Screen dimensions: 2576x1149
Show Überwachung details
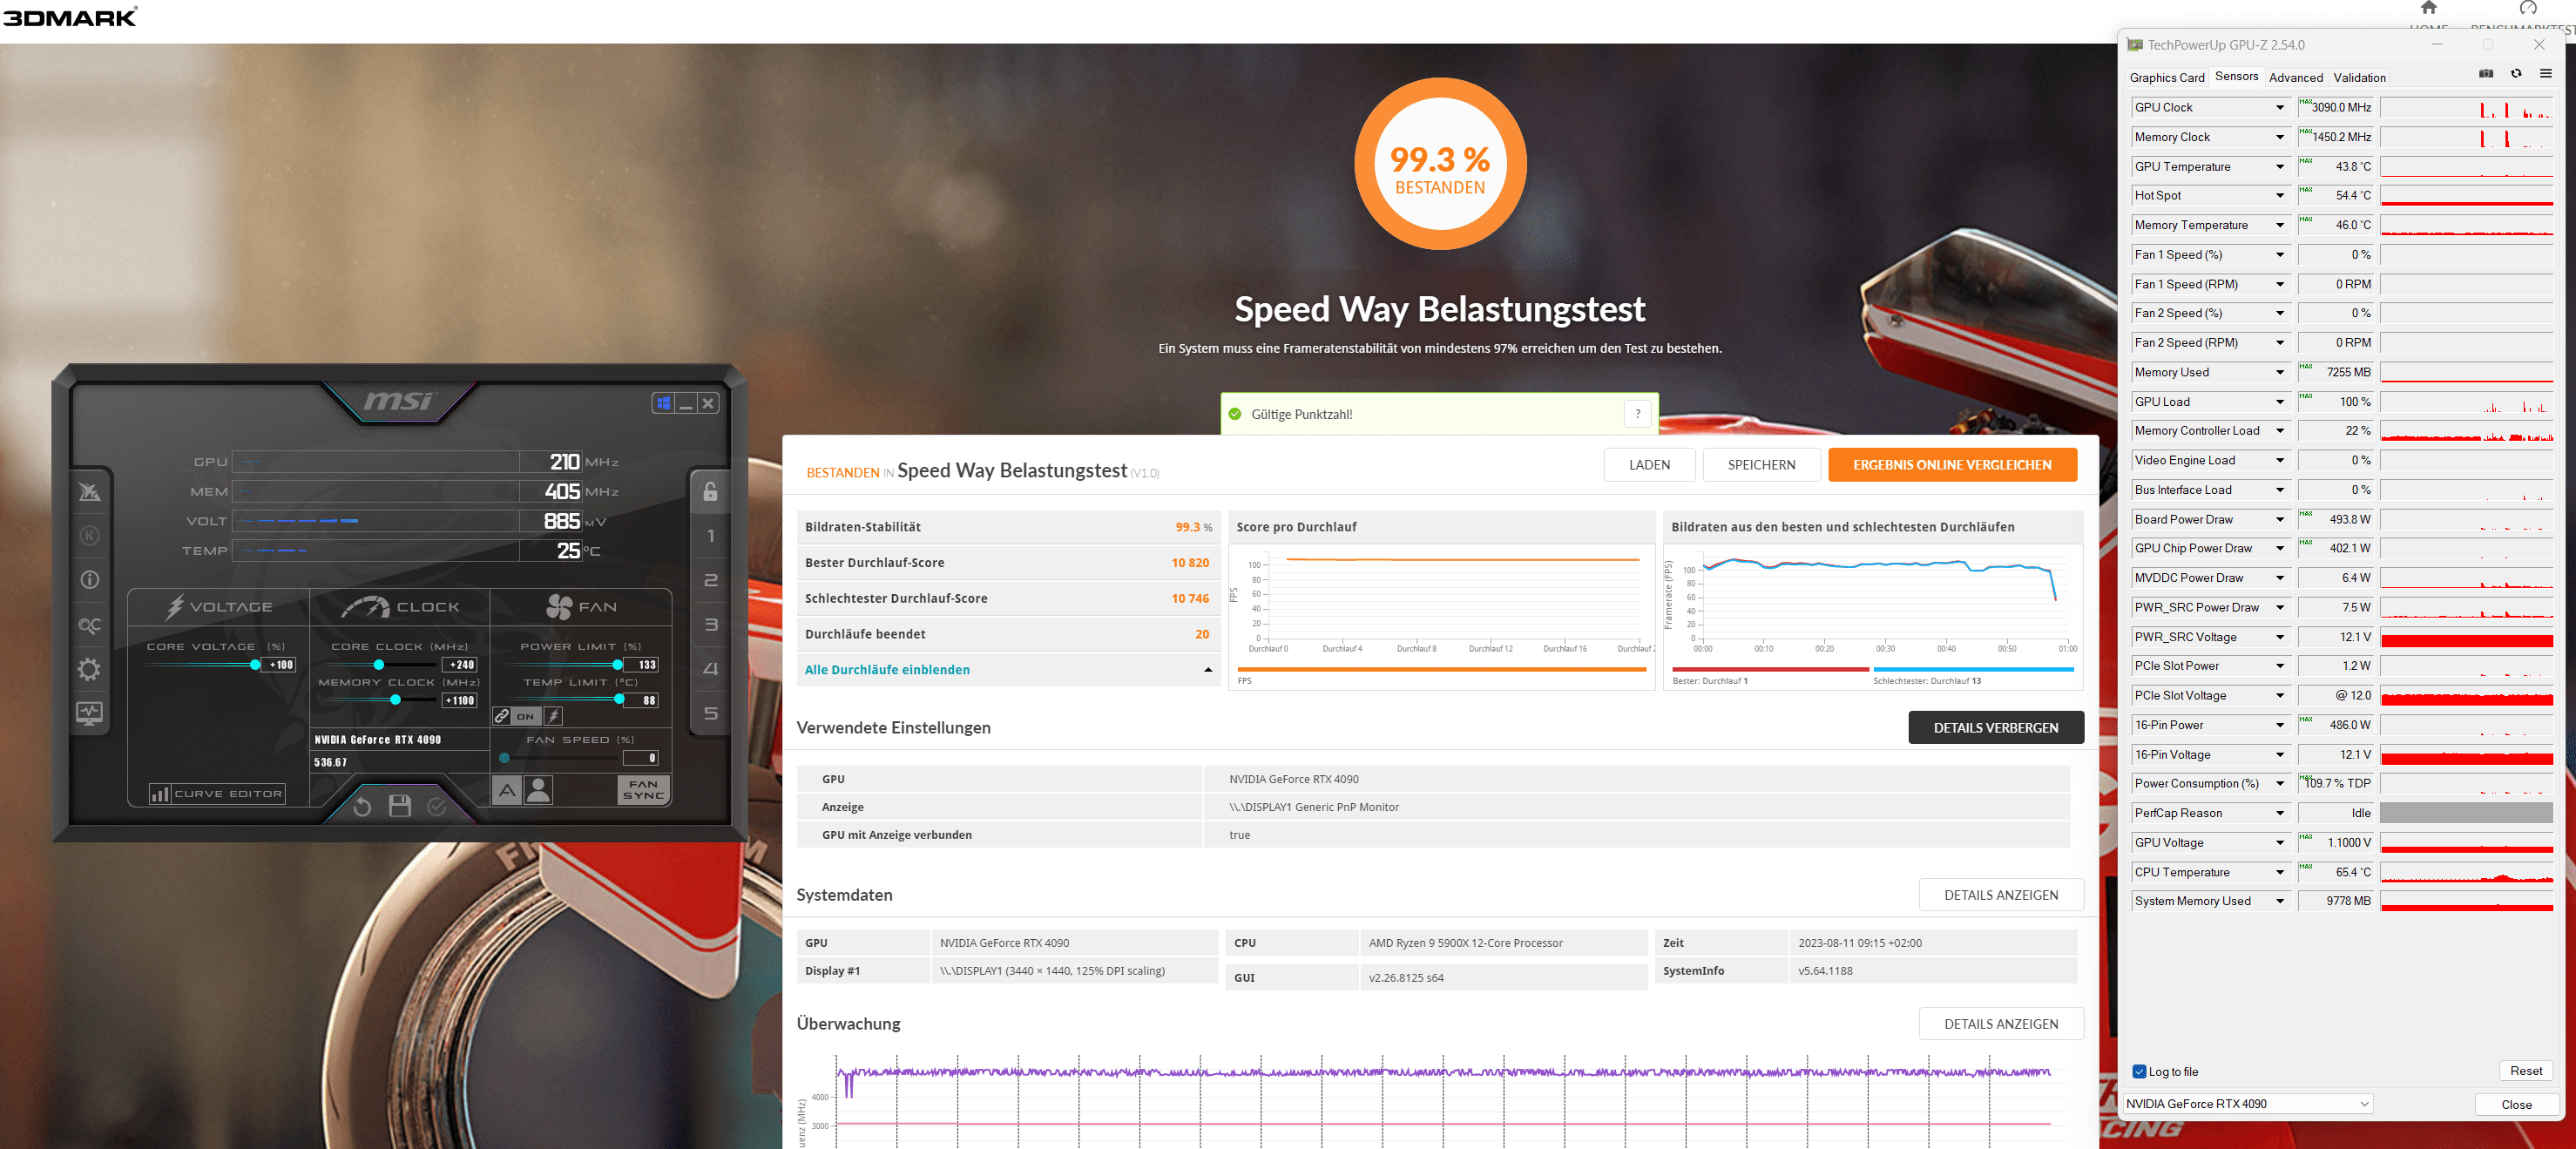click(2000, 1024)
